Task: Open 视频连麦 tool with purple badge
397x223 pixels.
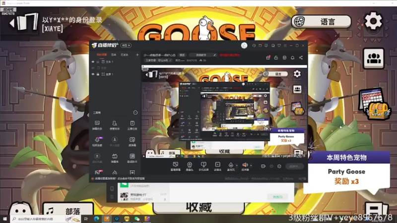Action: (x=97, y=142)
